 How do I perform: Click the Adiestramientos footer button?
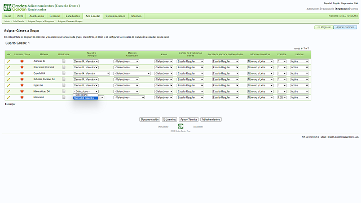tap(211, 120)
